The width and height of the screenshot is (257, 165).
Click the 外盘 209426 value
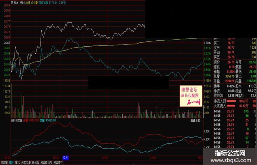coord(230,81)
